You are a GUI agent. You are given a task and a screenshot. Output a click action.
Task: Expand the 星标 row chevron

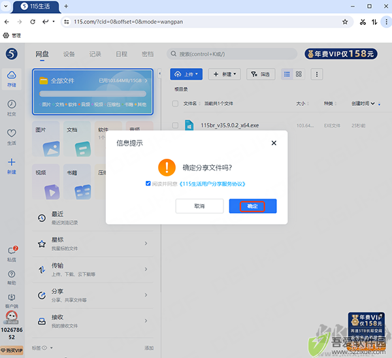146,243
